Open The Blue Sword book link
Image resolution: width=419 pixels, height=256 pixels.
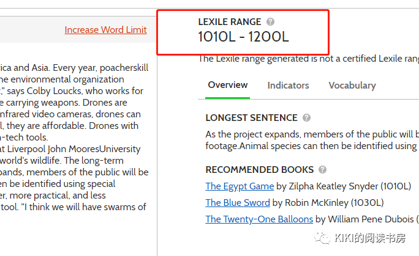pos(238,203)
